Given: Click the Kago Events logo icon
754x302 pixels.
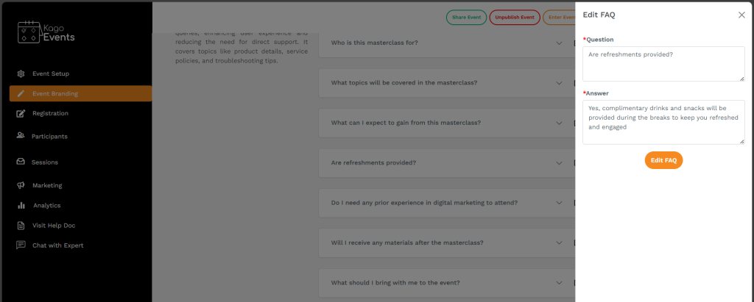Looking at the screenshot, I should 29,32.
